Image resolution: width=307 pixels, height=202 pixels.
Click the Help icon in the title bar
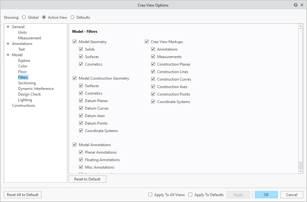point(295,5)
